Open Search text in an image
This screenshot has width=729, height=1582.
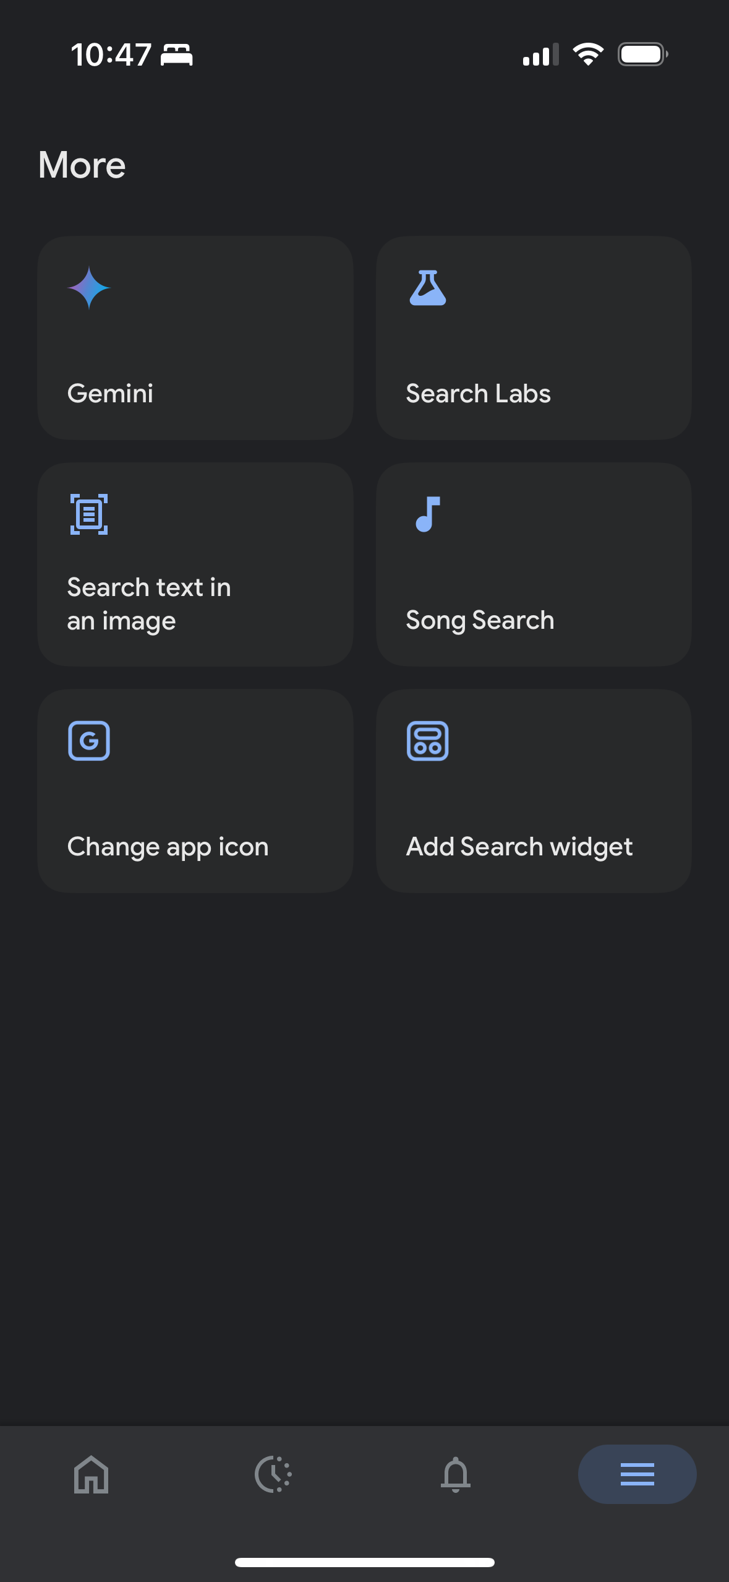pyautogui.click(x=149, y=604)
